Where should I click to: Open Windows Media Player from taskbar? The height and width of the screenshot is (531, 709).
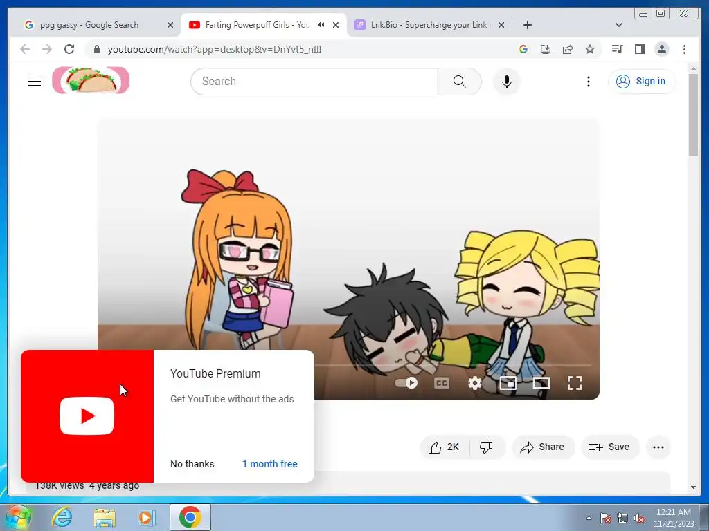coord(147,517)
